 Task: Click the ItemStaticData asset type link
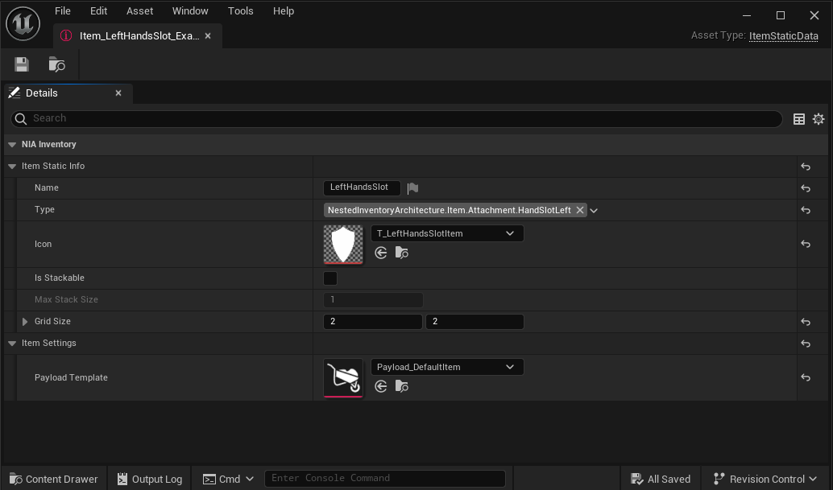[784, 35]
